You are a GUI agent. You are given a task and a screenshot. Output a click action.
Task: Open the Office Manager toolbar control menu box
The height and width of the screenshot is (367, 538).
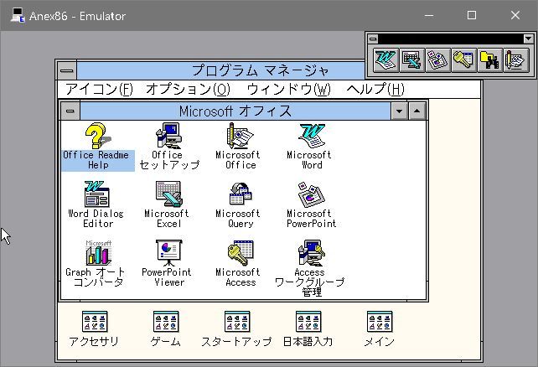click(373, 39)
